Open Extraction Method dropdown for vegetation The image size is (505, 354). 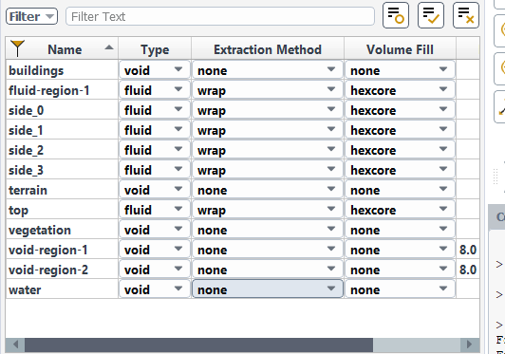268,230
